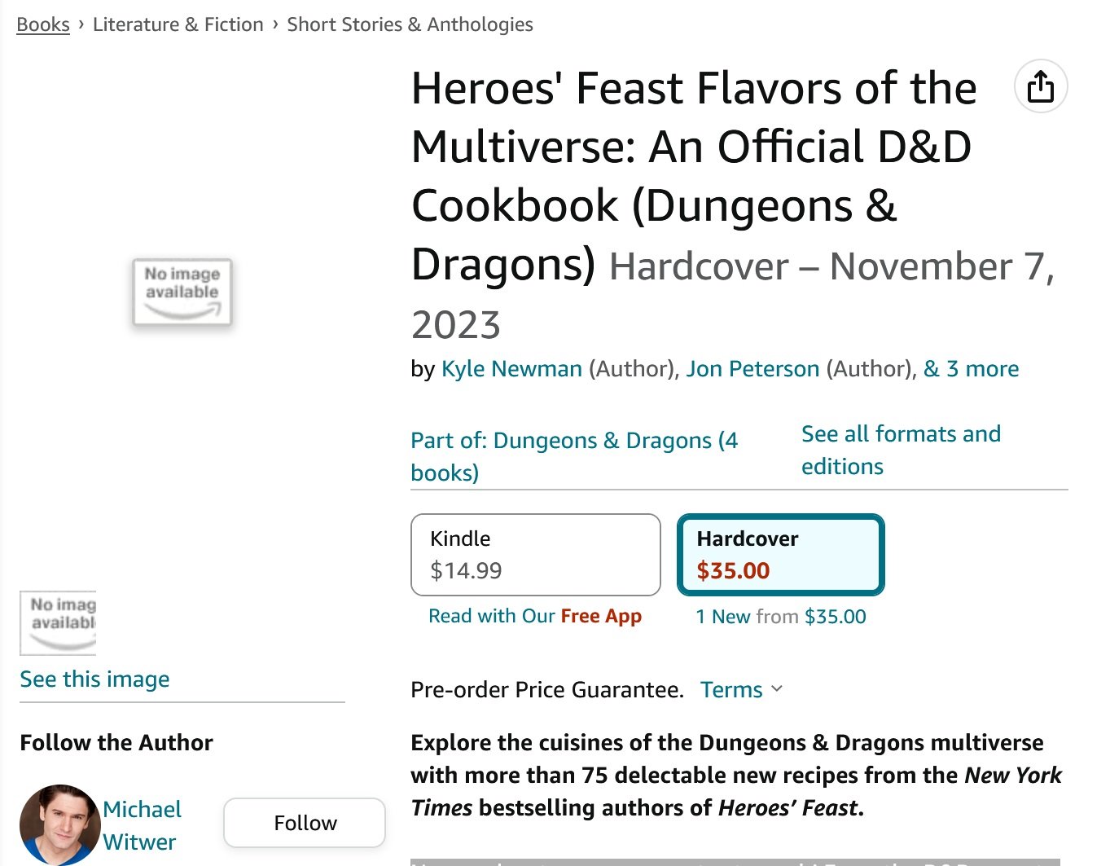Image resolution: width=1110 pixels, height=866 pixels.
Task: Open '1 New from $35.00' offers
Action: 780,617
